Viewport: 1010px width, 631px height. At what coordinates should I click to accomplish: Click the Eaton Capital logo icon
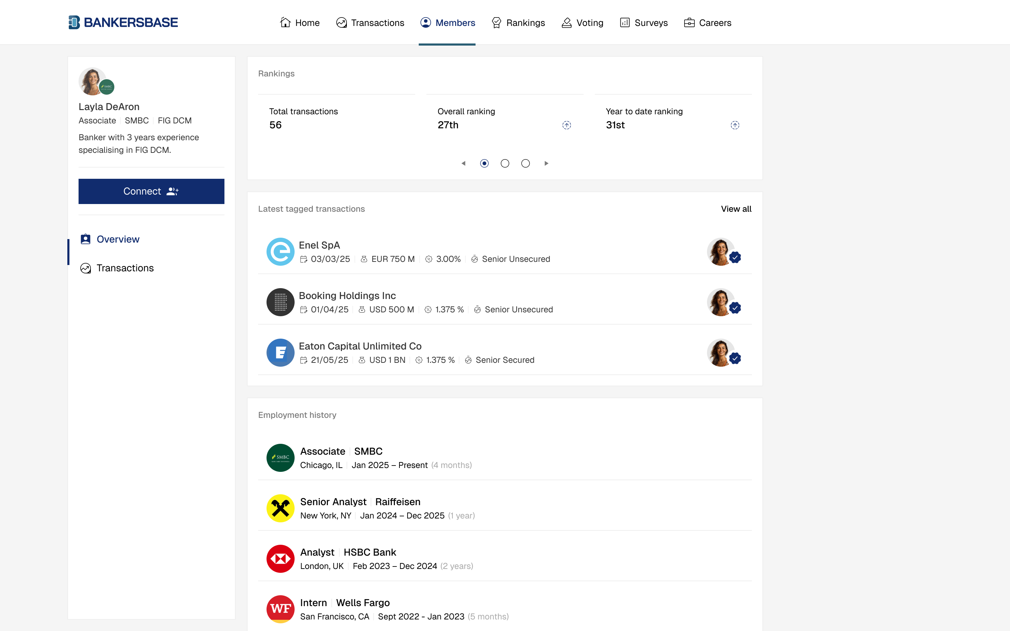click(281, 353)
